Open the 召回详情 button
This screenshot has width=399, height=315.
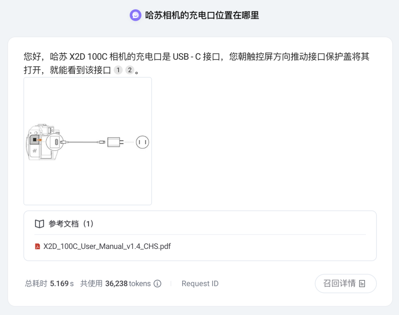click(345, 284)
